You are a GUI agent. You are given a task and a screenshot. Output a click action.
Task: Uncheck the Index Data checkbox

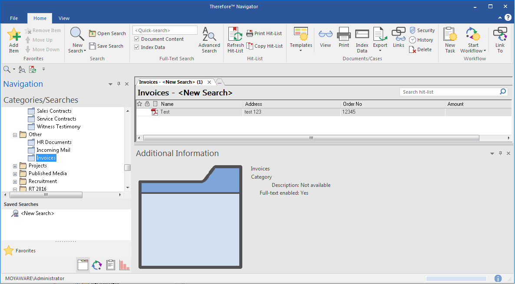[x=137, y=47]
